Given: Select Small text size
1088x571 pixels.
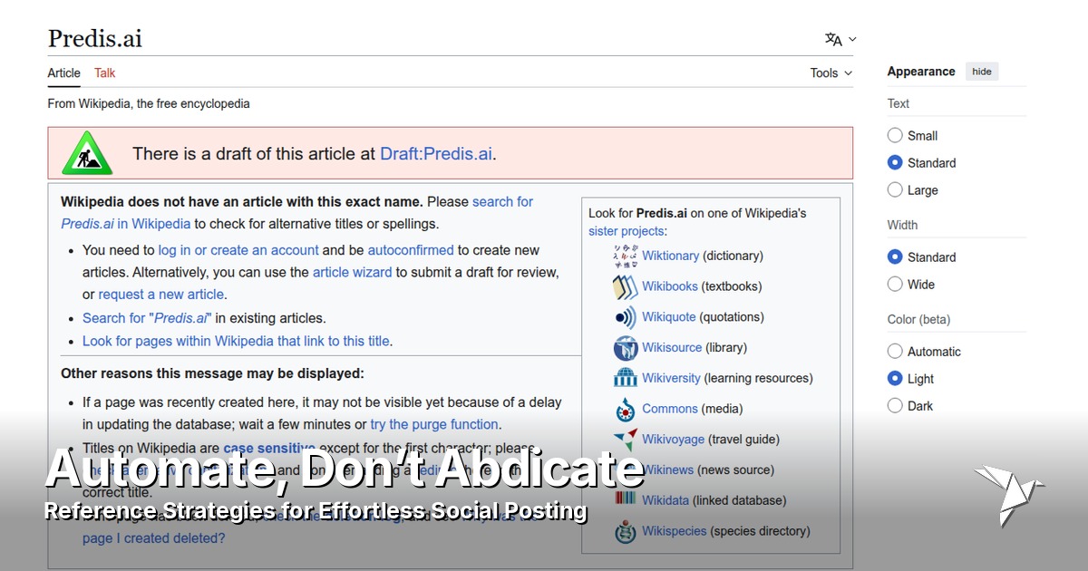Looking at the screenshot, I should (895, 136).
